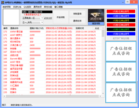Image resolution: width=139 pixels, height=108 pixels.
Task: Open the QQ签到 menu
Action: [27, 7]
